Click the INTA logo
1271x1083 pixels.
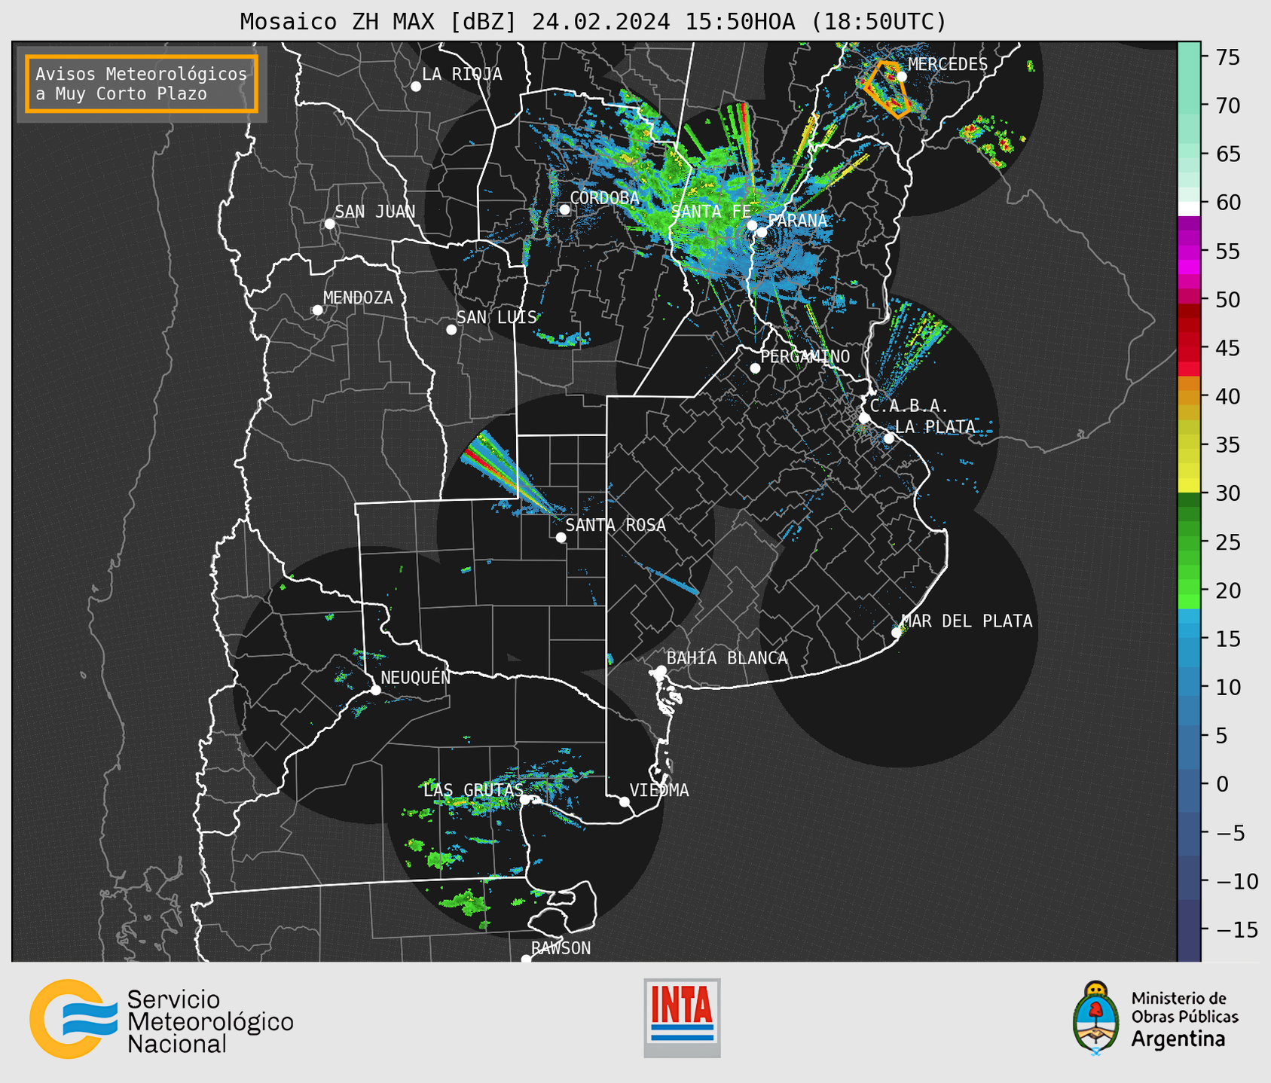(x=682, y=1017)
